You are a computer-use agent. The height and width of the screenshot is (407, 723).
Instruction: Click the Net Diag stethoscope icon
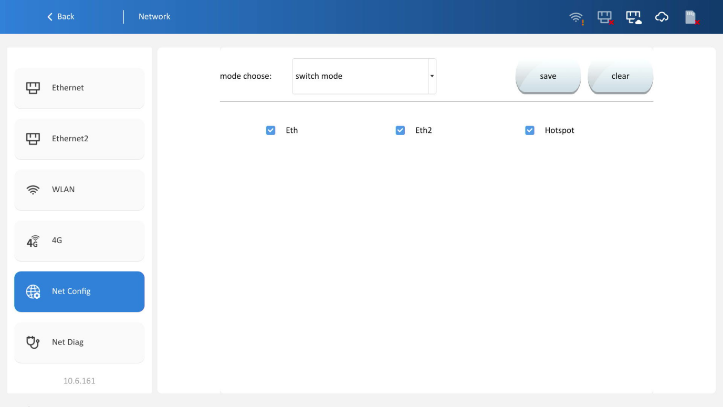[33, 342]
